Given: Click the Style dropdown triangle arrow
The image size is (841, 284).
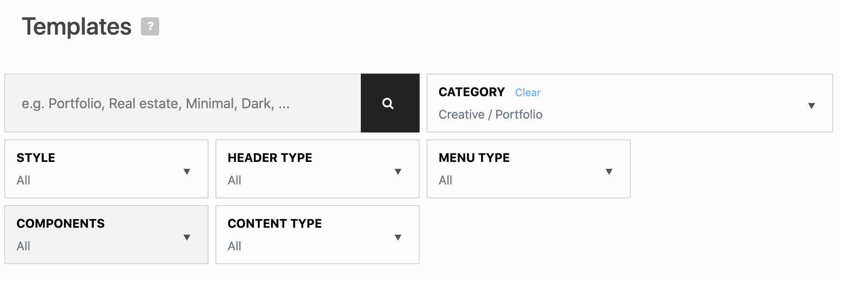Looking at the screenshot, I should click(x=187, y=171).
